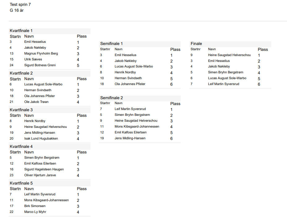This screenshot has height=220, width=287.
Task: Click start number 22 in Kvartfinale 5
Action: click(11, 212)
